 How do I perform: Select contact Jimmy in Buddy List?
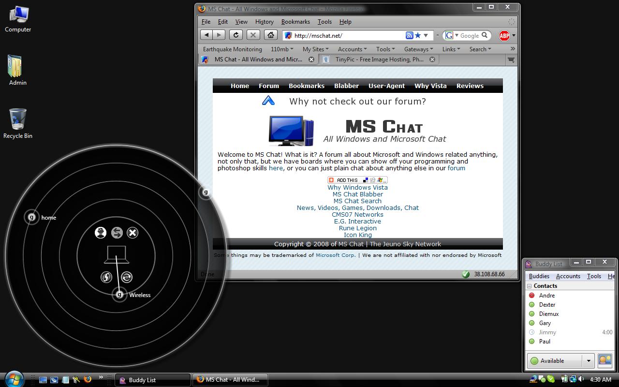pyautogui.click(x=547, y=332)
